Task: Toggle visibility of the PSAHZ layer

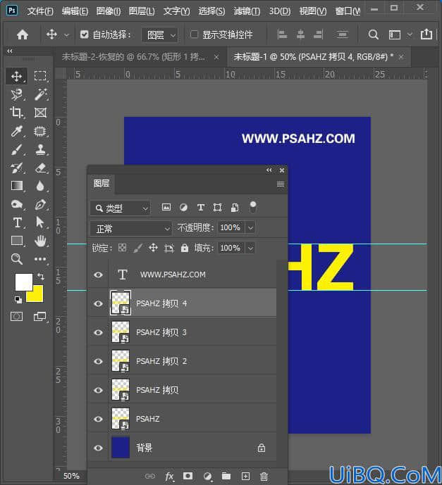Action: 98,419
